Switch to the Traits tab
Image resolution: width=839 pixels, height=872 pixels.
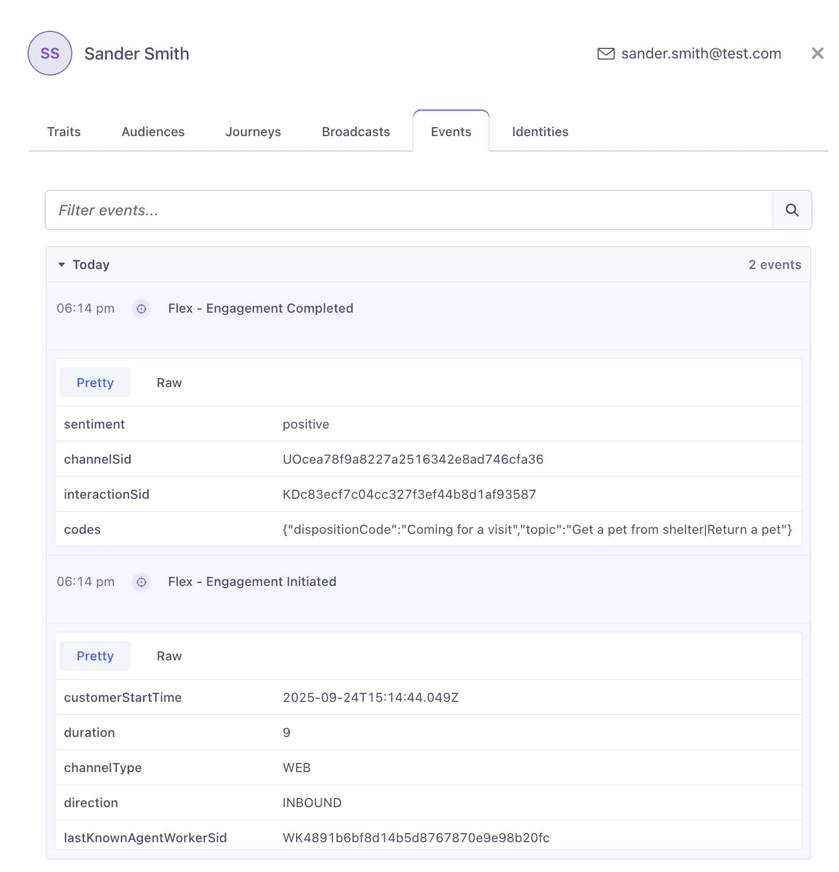click(x=64, y=132)
